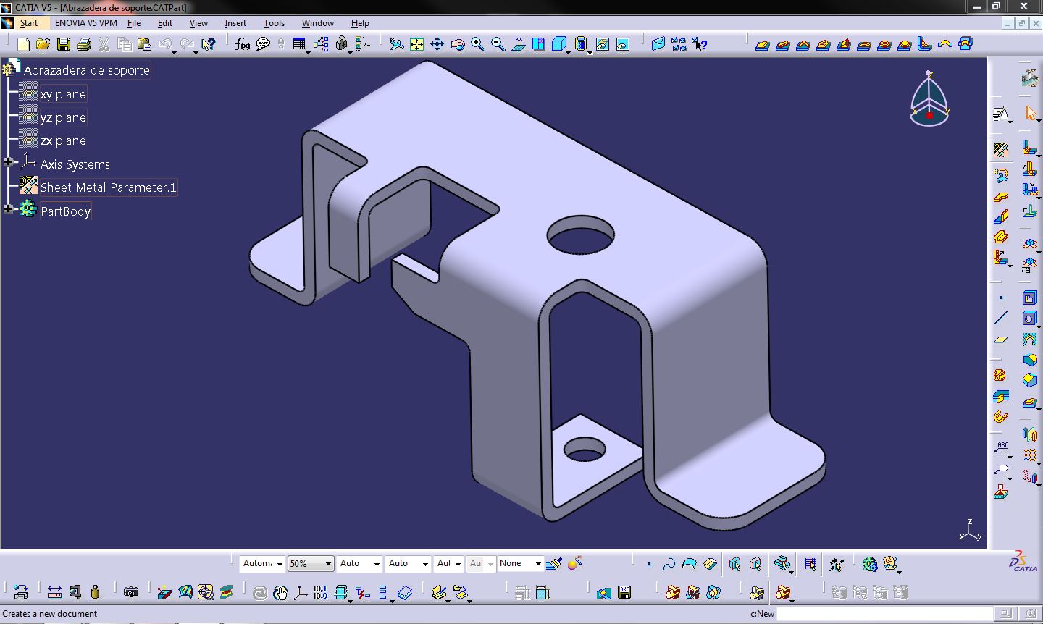Screen dimensions: 1043x624
Task: Click the large circular hole on the bracket top
Action: click(581, 235)
